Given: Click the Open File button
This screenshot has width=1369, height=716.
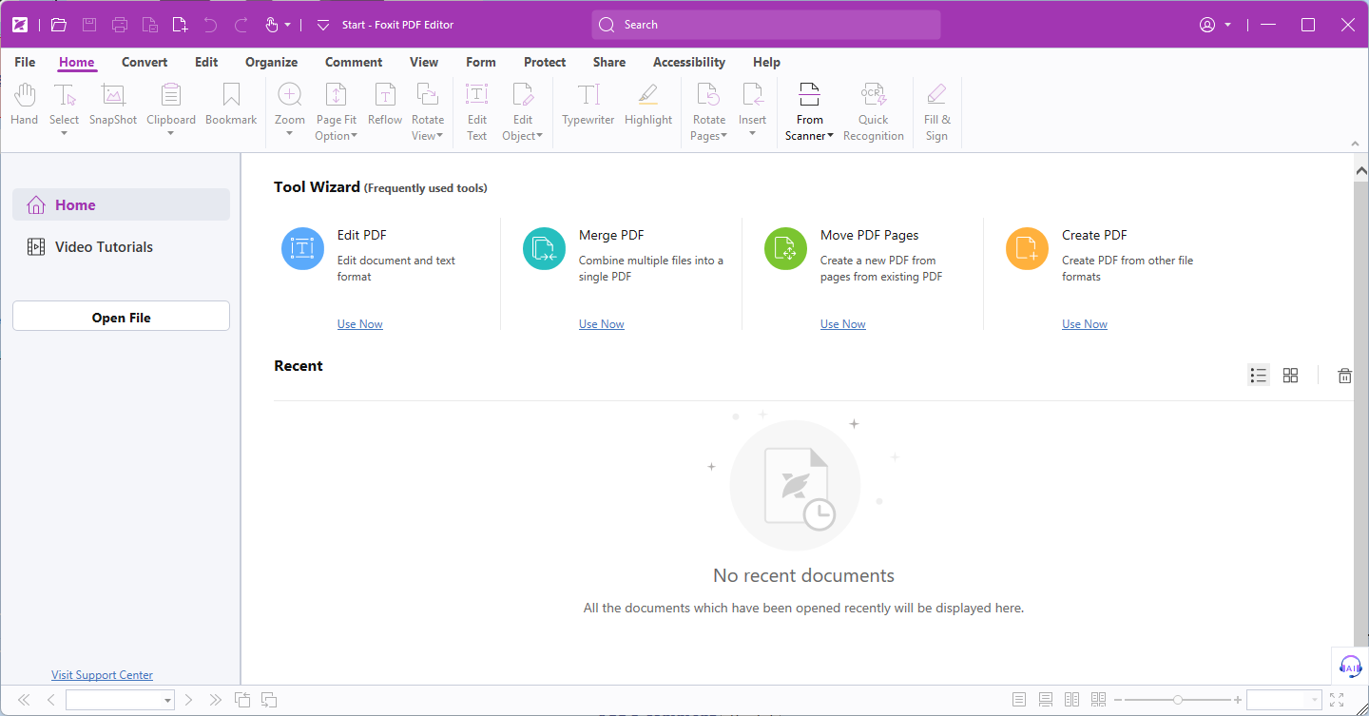Looking at the screenshot, I should pyautogui.click(x=121, y=317).
